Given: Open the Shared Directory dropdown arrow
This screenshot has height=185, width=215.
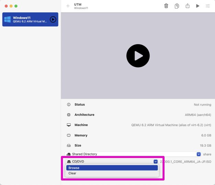Looking at the screenshot, I should coord(199,154).
